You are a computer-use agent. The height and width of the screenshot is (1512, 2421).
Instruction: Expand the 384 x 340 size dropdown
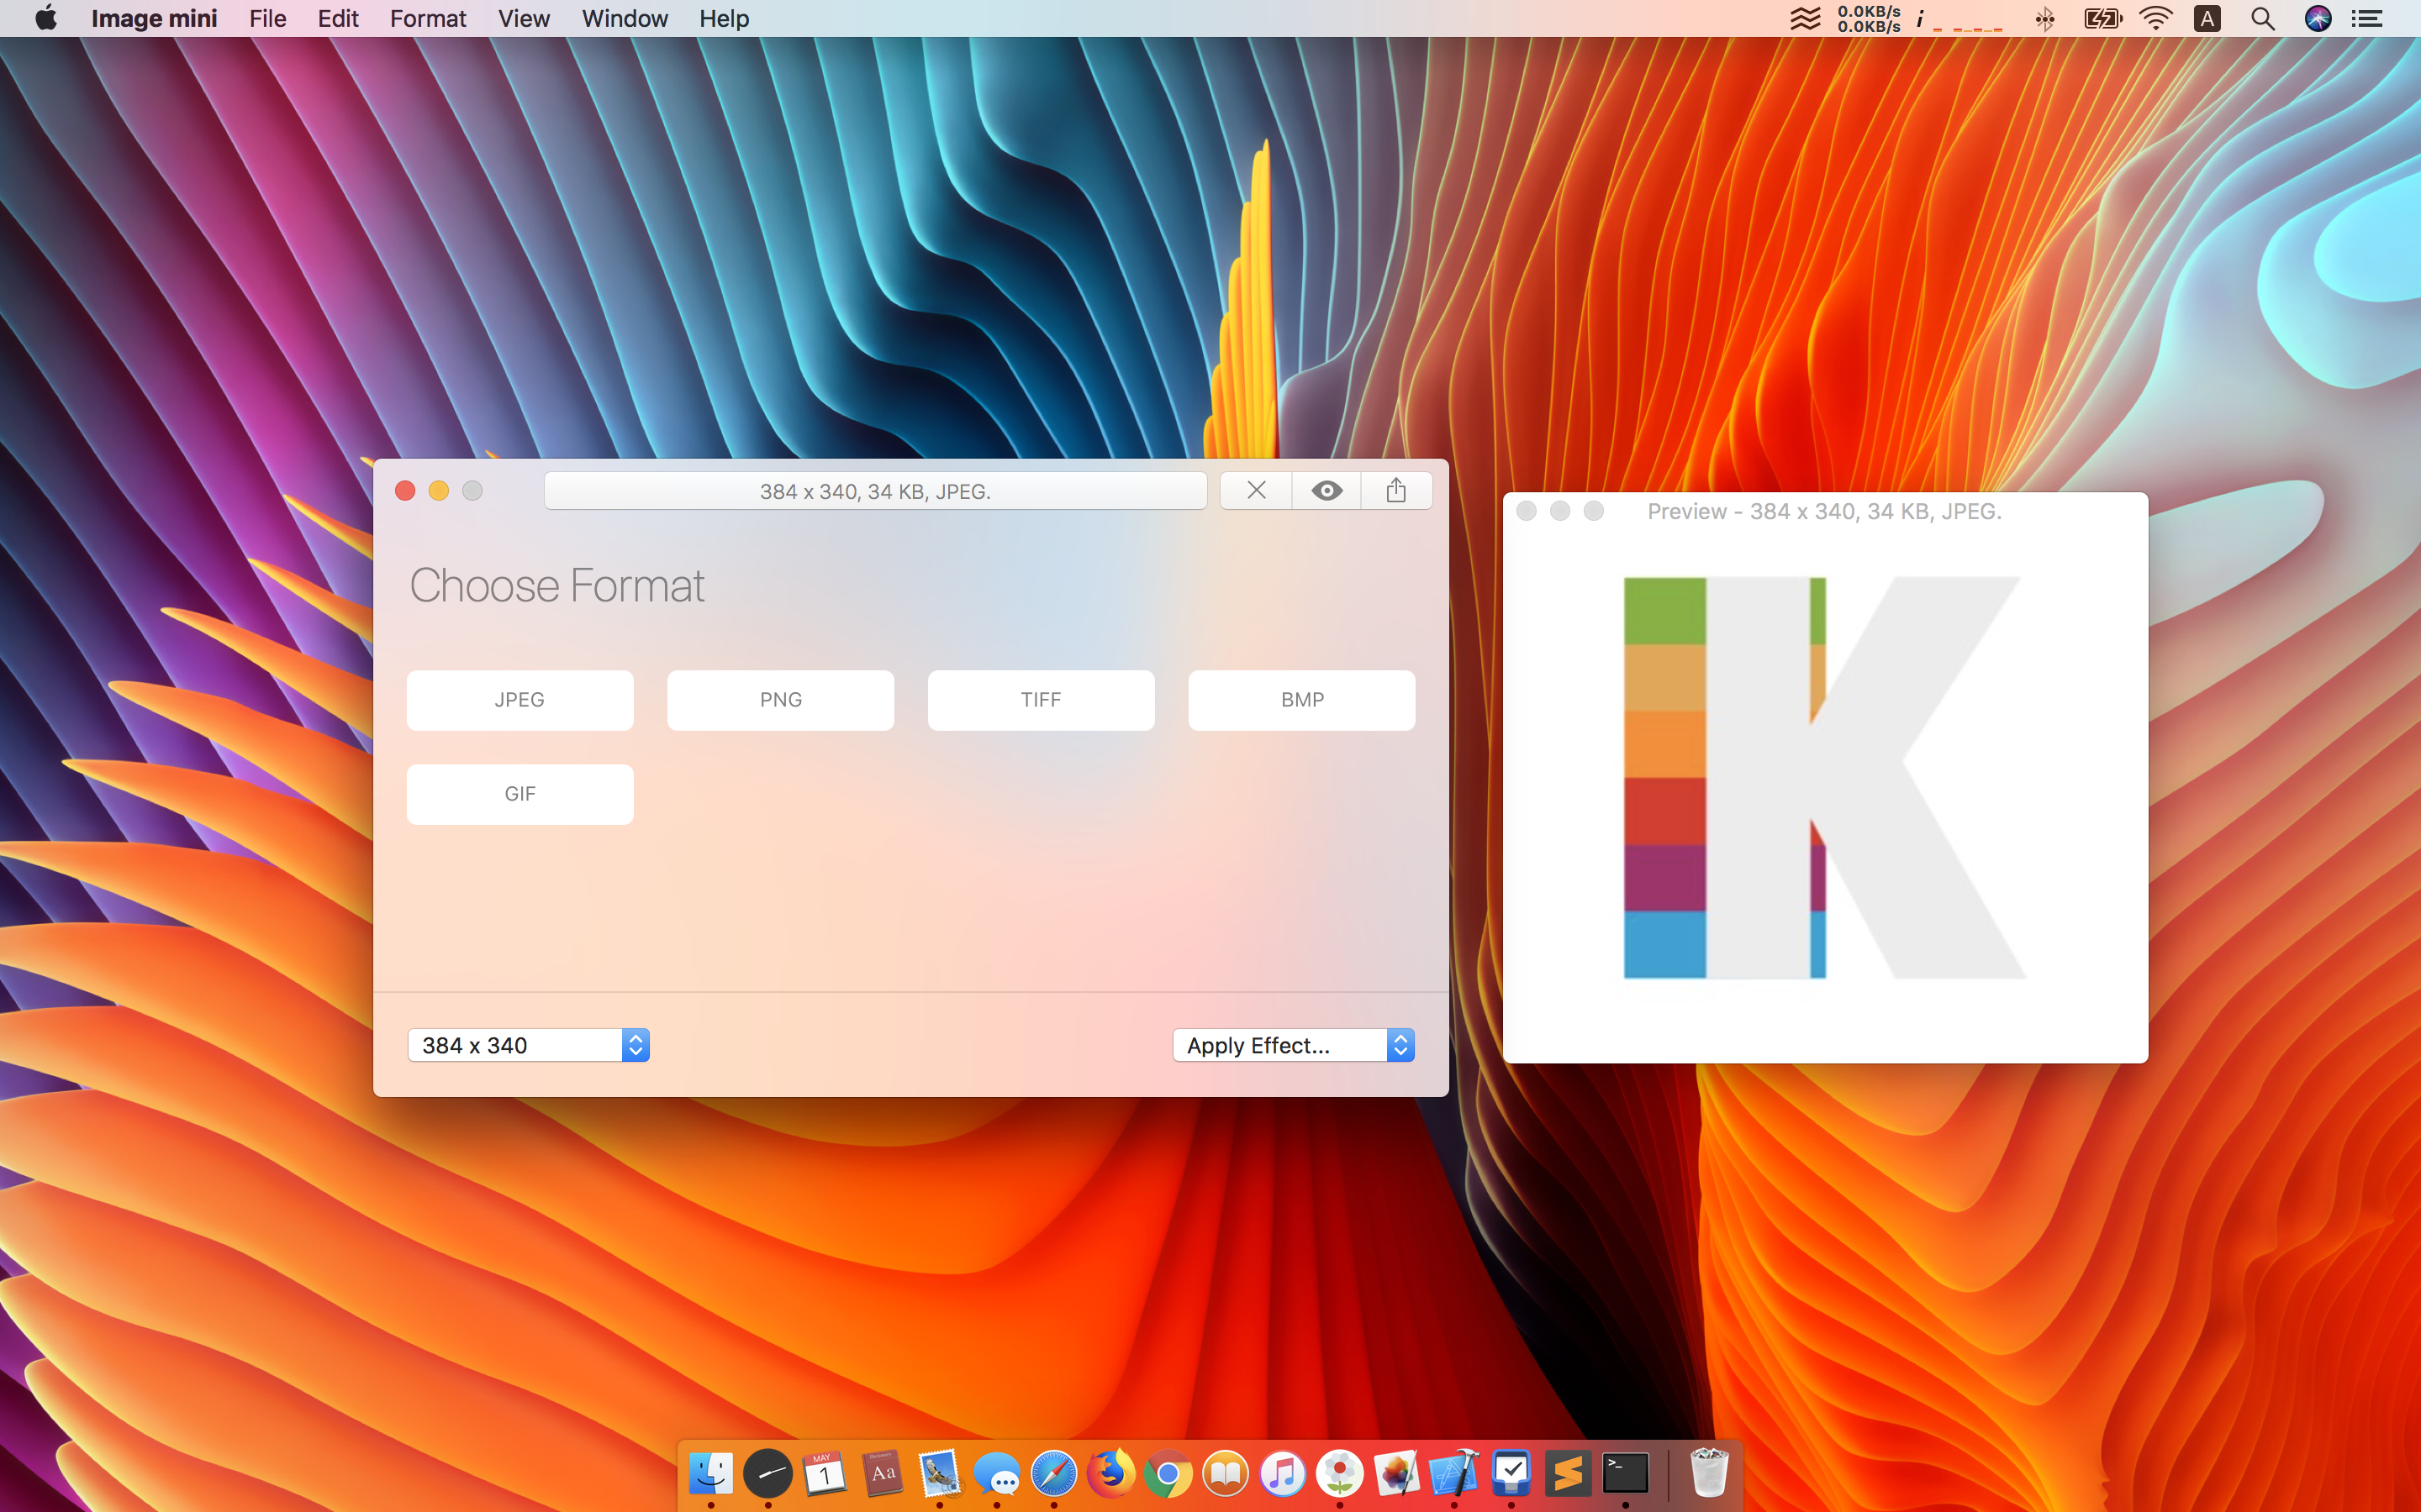pos(515,1045)
